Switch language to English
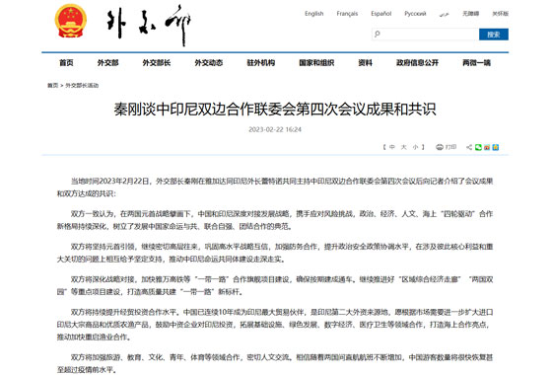 (x=314, y=14)
